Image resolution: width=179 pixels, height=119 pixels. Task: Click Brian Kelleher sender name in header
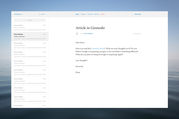click(88, 34)
